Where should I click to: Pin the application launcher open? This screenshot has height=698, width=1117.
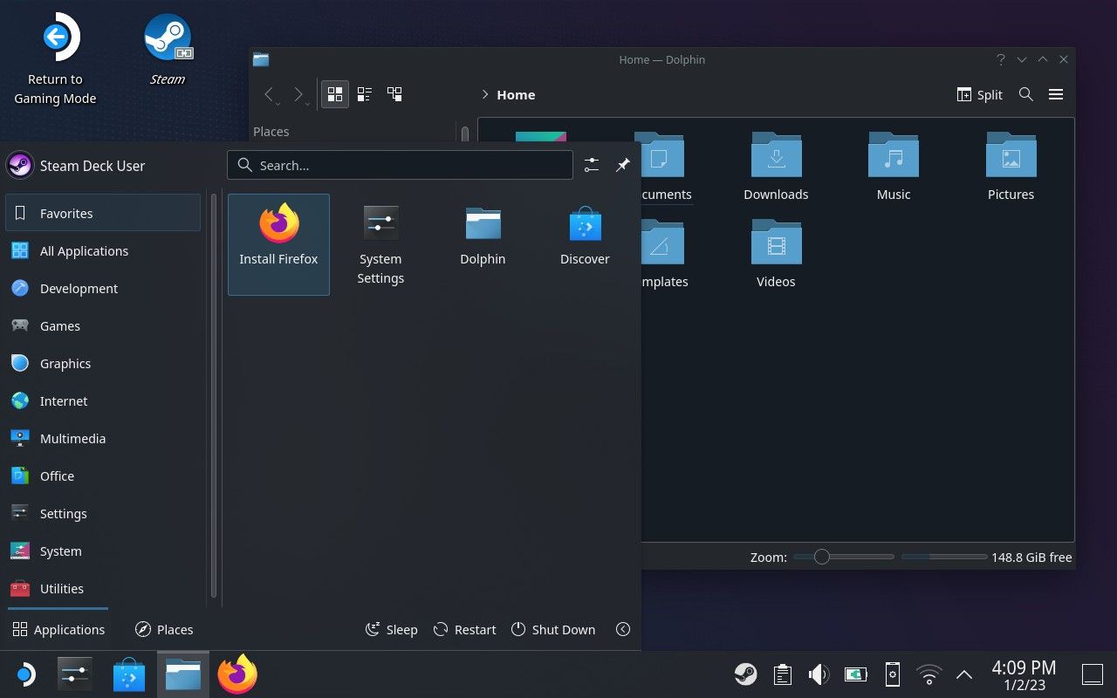click(x=622, y=165)
